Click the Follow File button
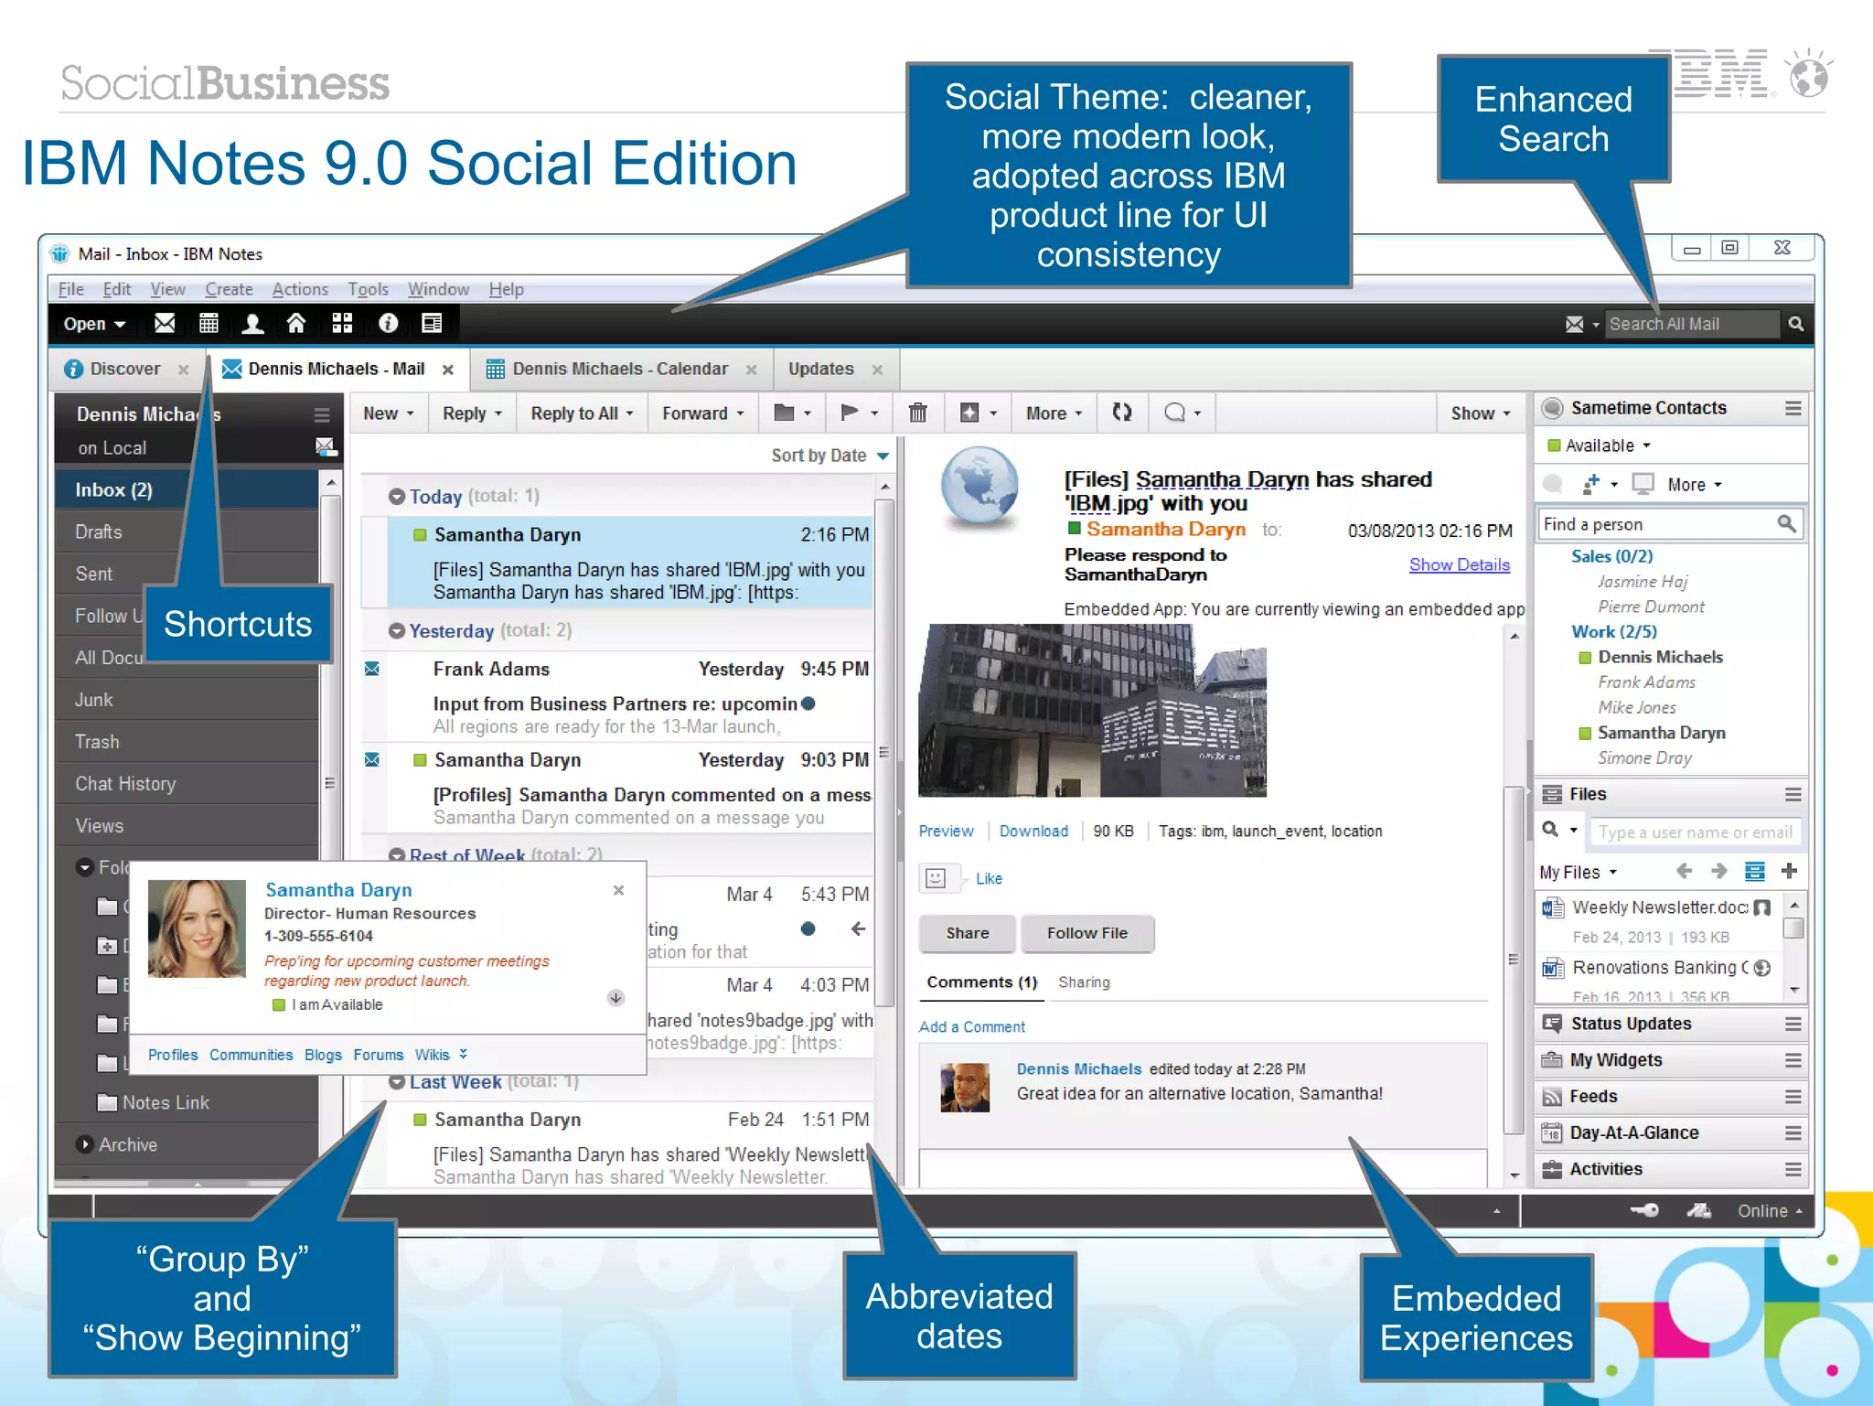This screenshot has height=1406, width=1873. (1086, 933)
